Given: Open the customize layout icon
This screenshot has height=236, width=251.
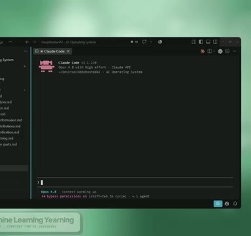Looking at the screenshot, I should pyautogui.click(x=193, y=42).
